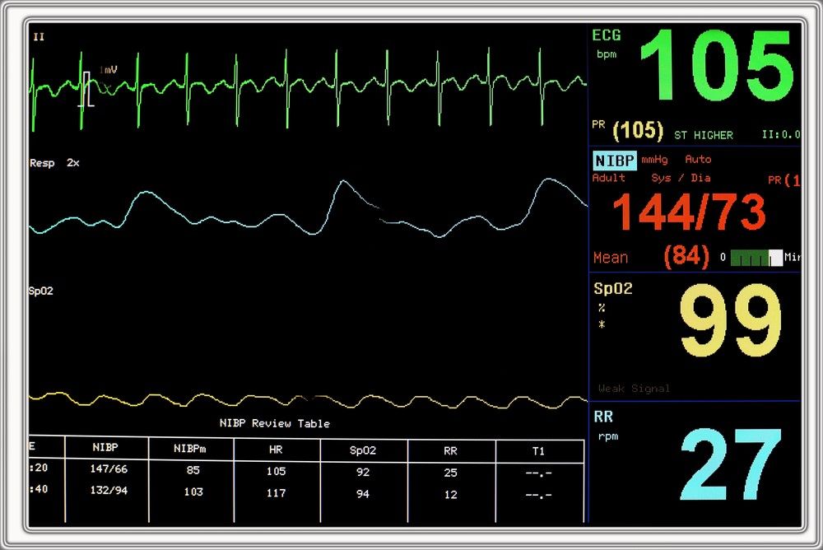Click the HR column header in review table
Viewport: 823px width, 550px height.
tap(276, 450)
